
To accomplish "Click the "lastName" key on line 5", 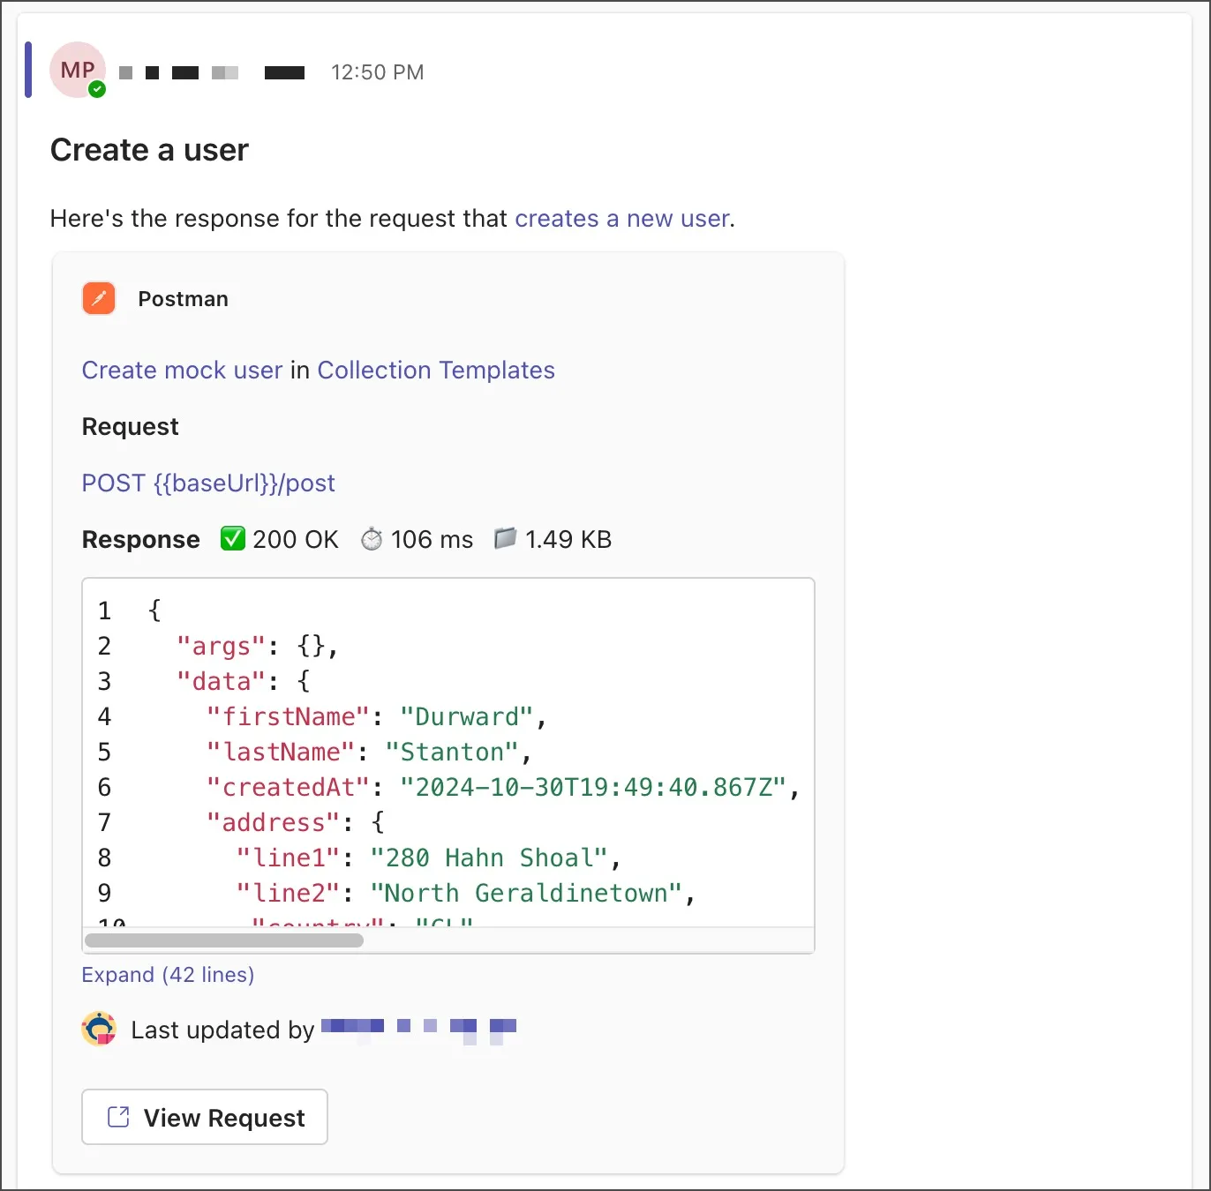I will pos(280,752).
